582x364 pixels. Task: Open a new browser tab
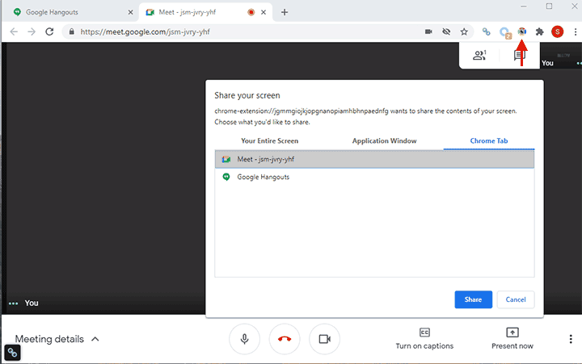point(285,12)
